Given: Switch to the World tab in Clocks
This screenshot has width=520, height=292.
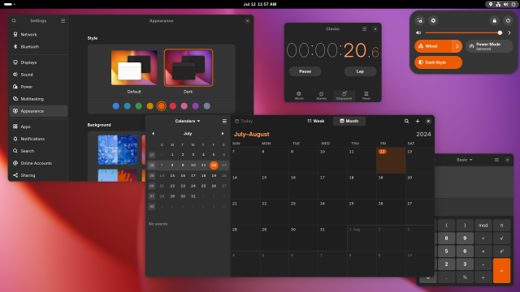Looking at the screenshot, I should [x=299, y=96].
